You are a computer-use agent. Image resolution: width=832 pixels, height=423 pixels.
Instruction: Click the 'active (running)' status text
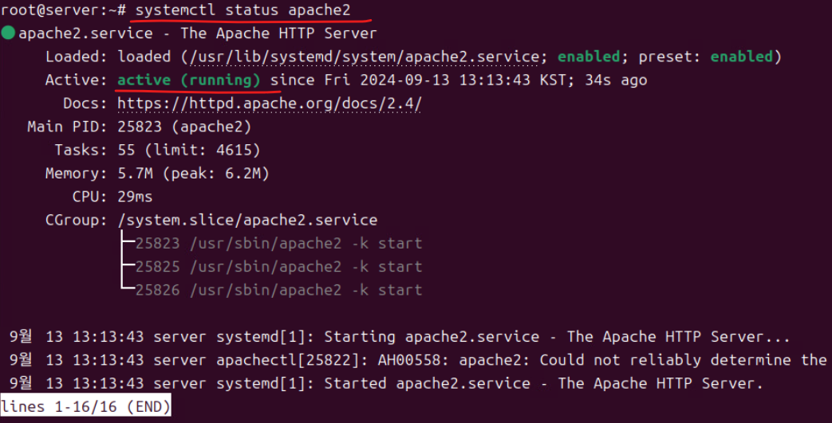[189, 80]
